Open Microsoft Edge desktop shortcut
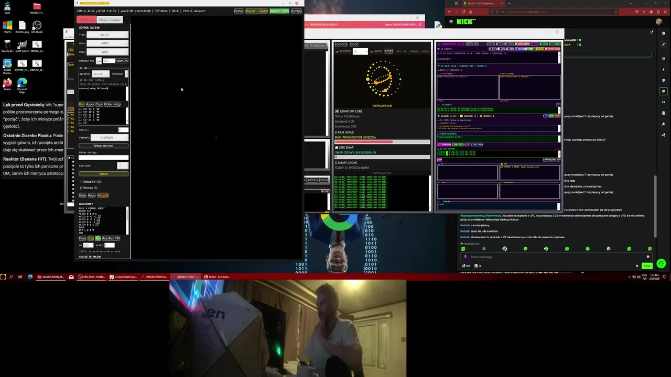Screen dimensions: 671x377 coord(22,85)
